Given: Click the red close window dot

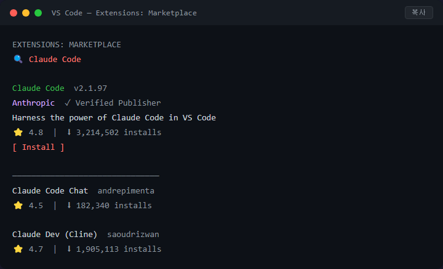Looking at the screenshot, I should (x=14, y=13).
